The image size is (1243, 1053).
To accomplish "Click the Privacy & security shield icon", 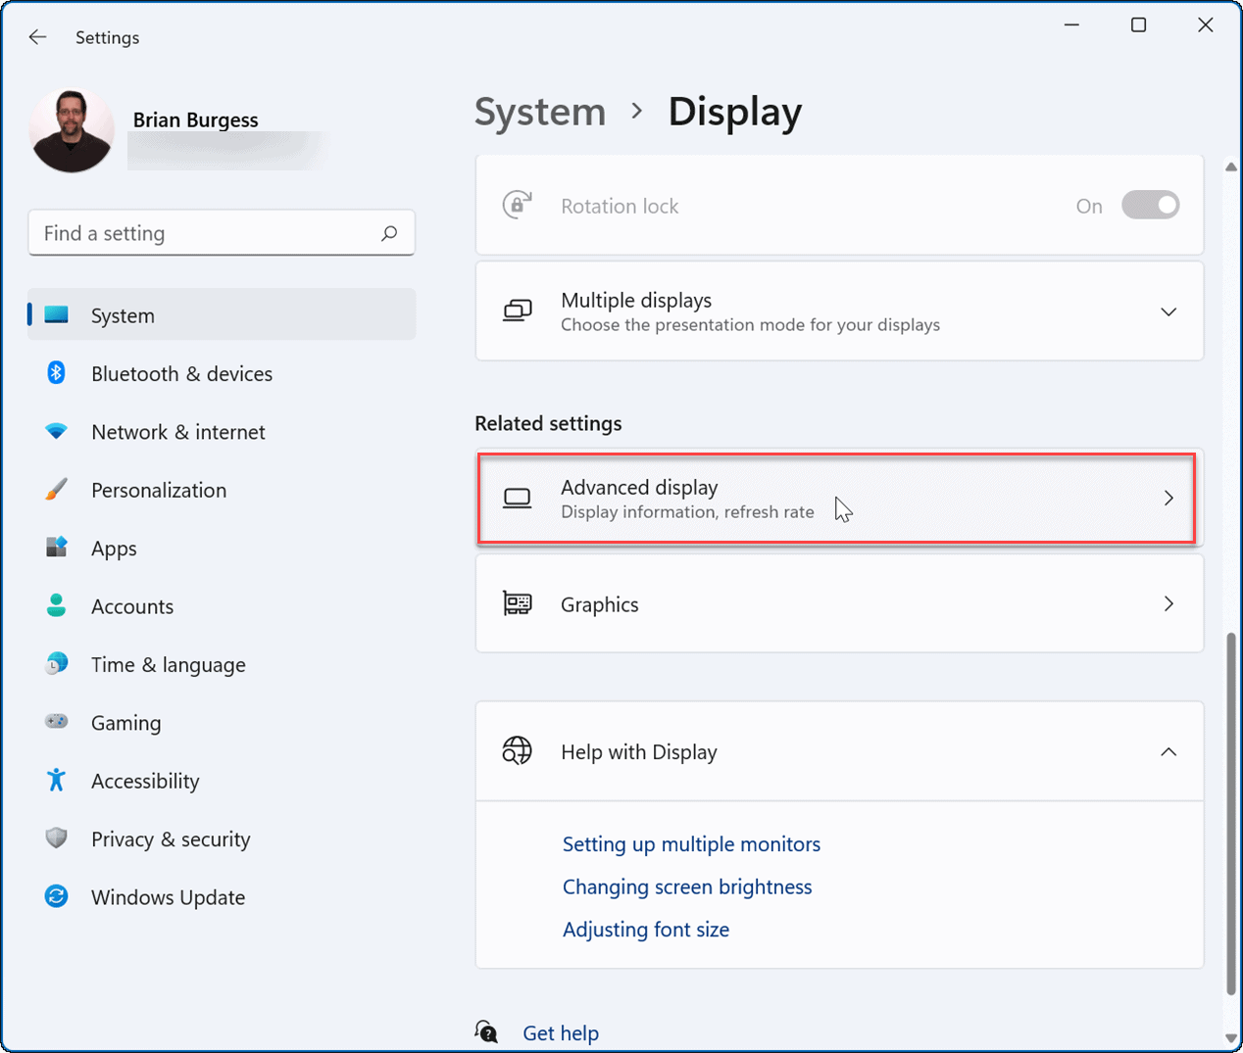I will click(57, 838).
